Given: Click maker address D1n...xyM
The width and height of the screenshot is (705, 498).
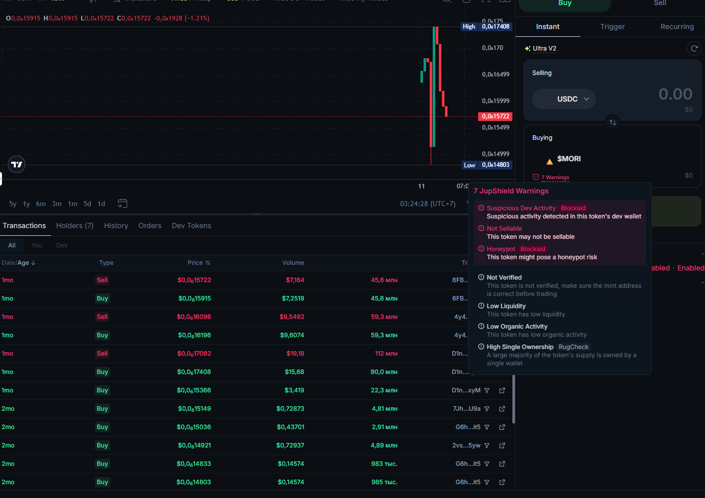Looking at the screenshot, I should coord(466,390).
